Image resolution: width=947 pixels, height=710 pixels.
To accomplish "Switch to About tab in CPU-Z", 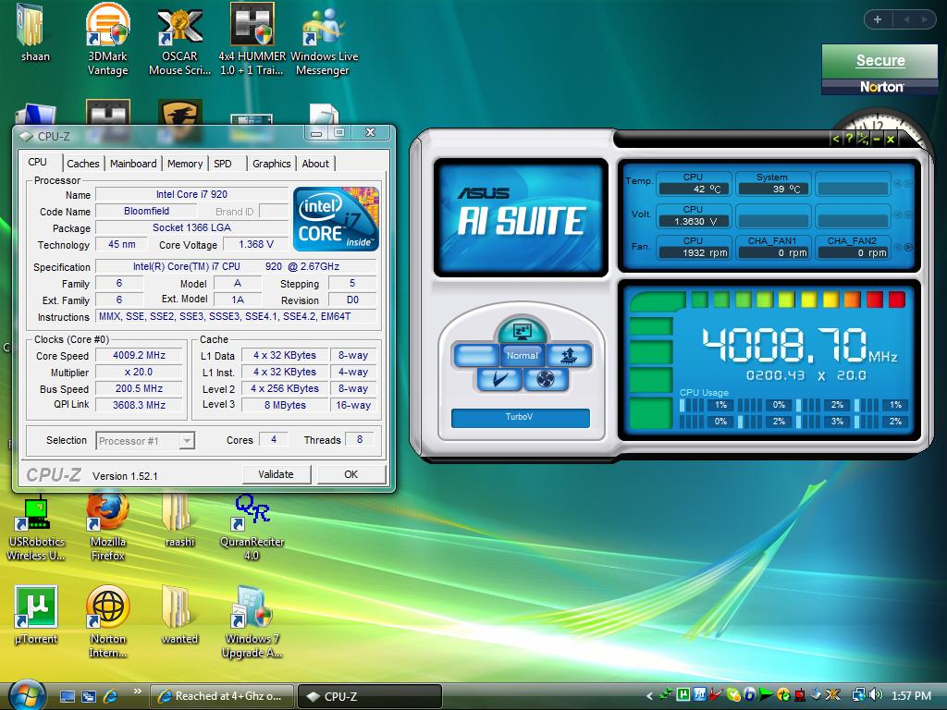I will click(x=315, y=164).
